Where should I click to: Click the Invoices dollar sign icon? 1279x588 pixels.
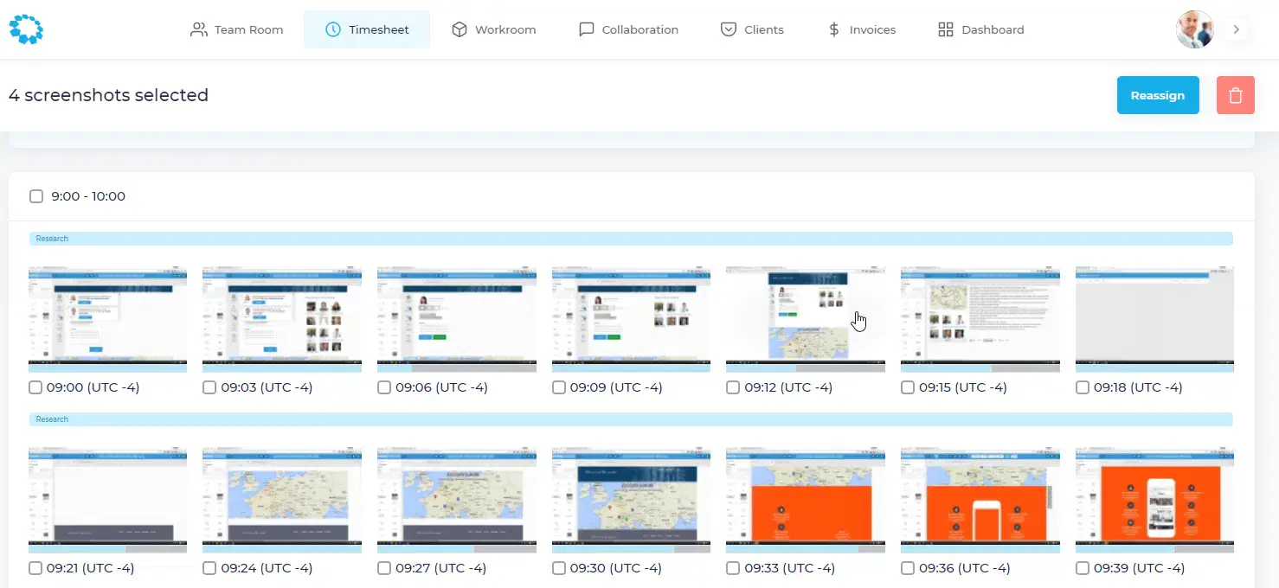coord(834,29)
